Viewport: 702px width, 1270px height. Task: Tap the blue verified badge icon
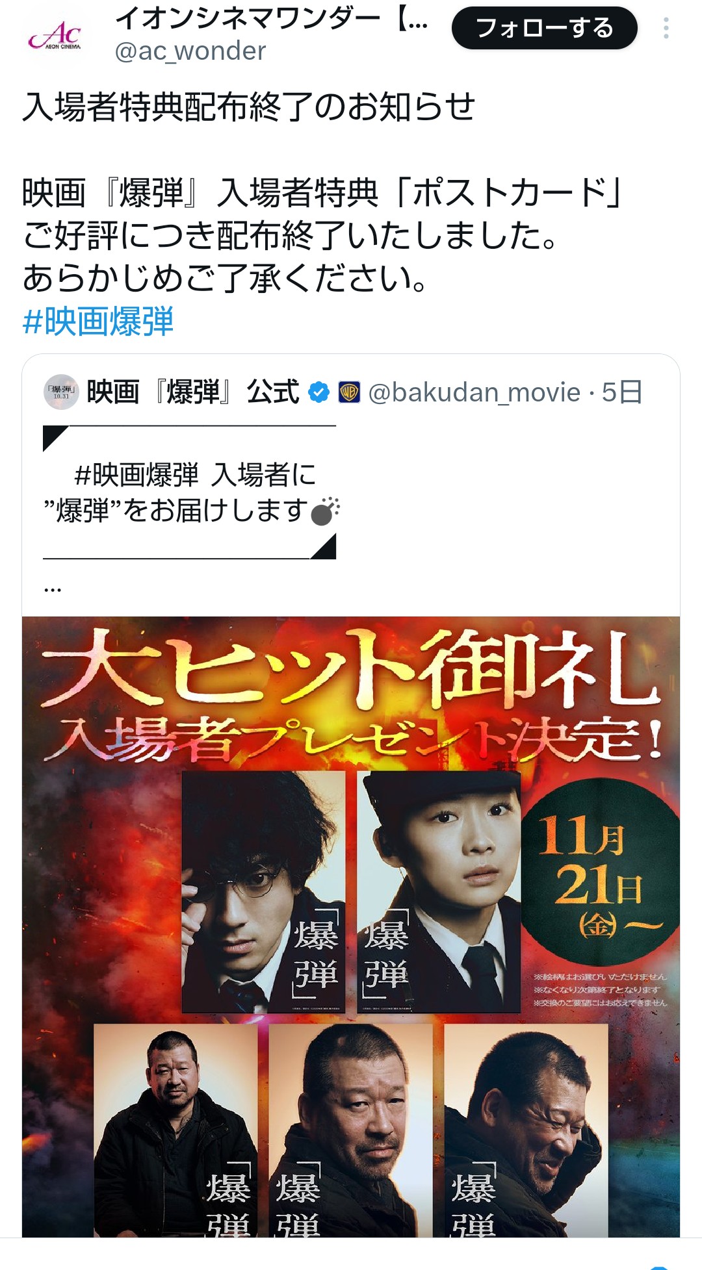pos(318,392)
